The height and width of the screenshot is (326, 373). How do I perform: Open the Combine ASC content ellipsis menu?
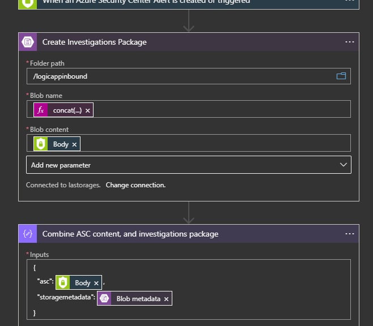[349, 234]
